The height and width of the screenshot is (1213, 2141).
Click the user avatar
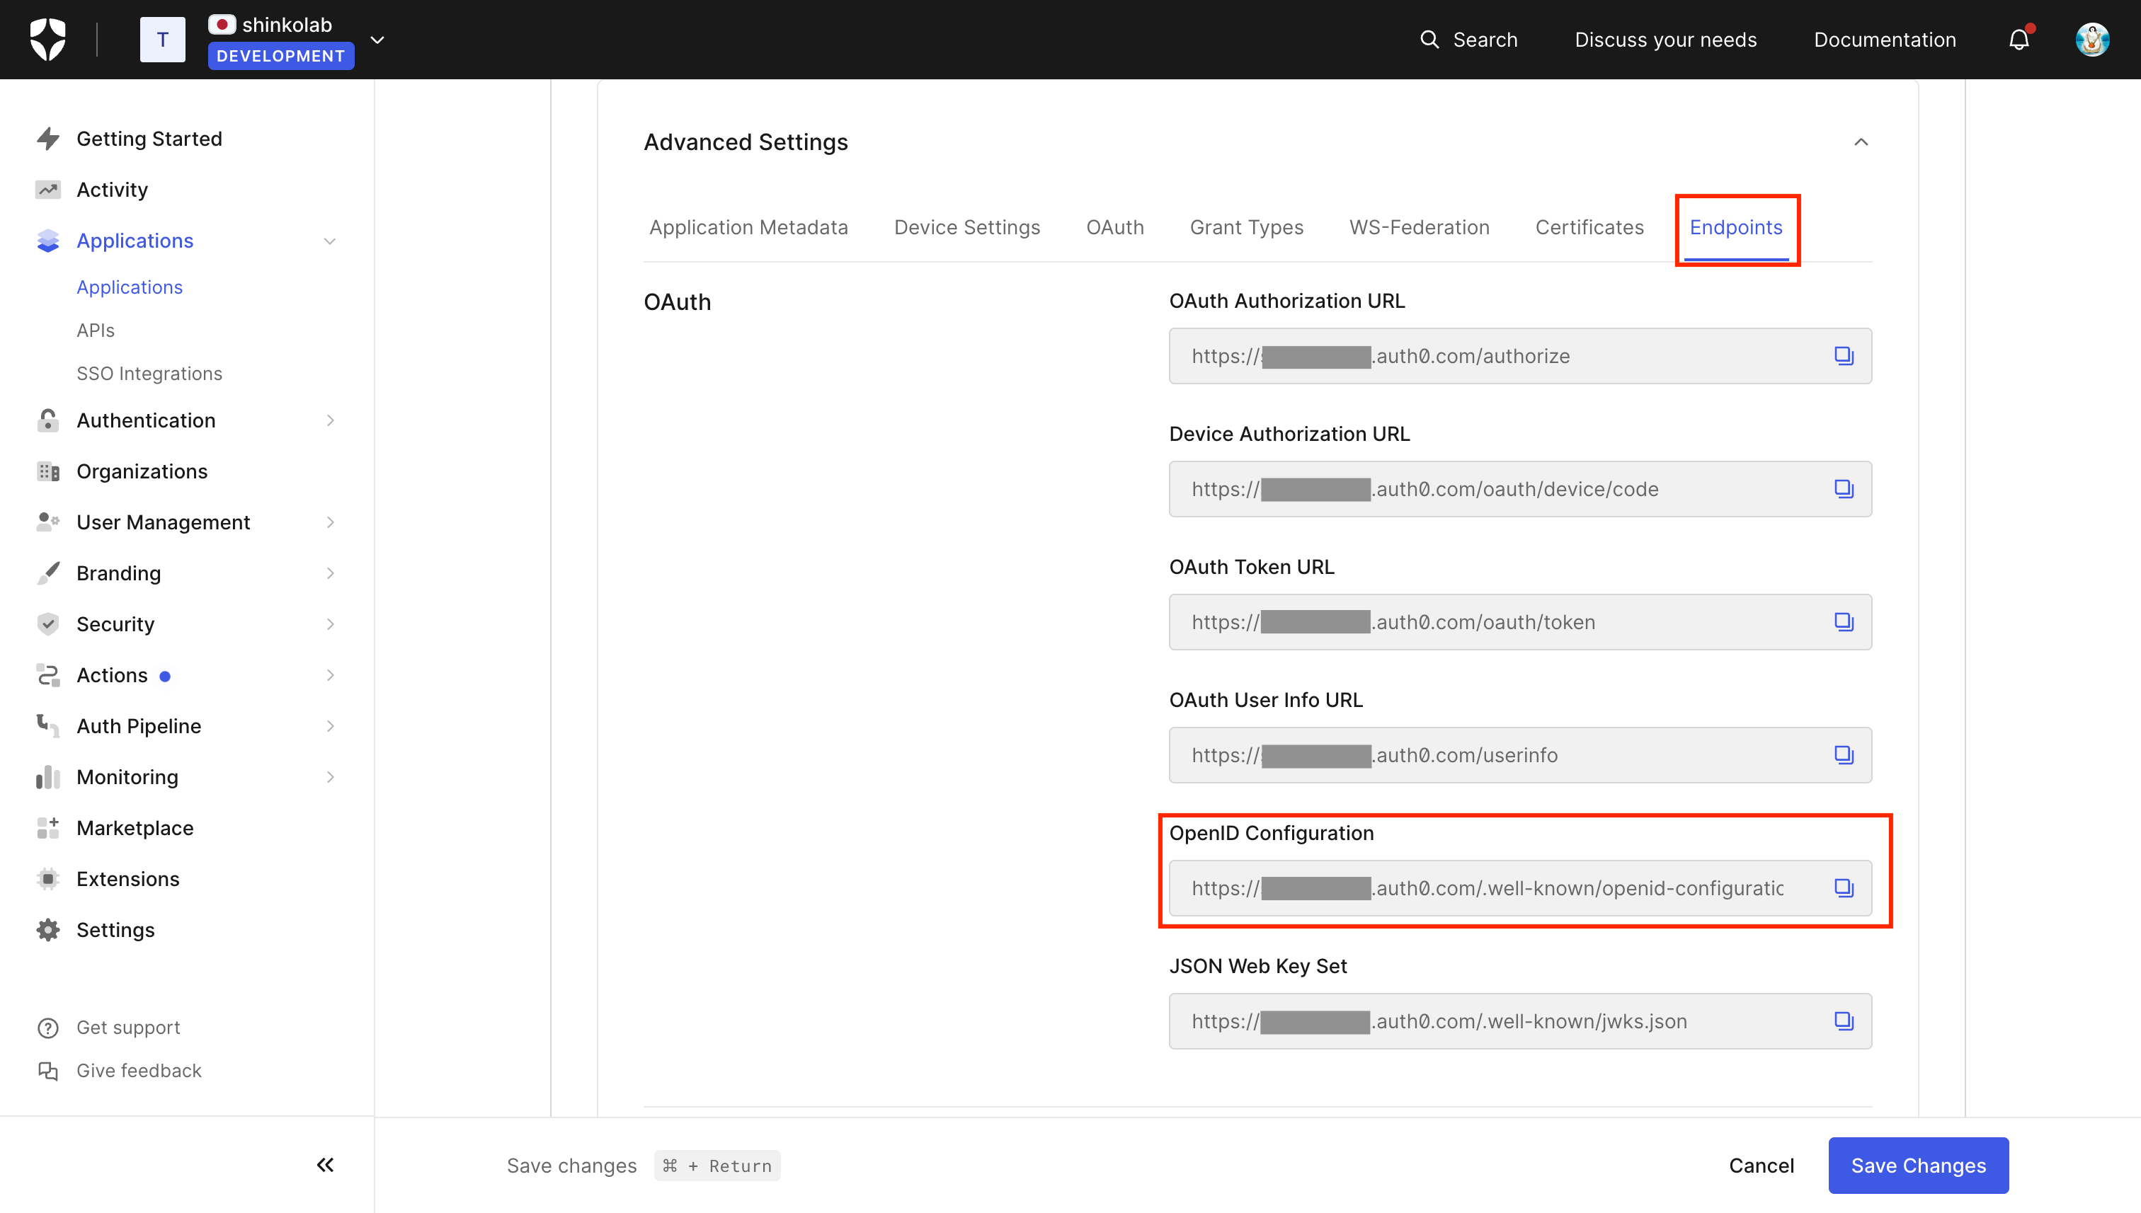click(2094, 38)
